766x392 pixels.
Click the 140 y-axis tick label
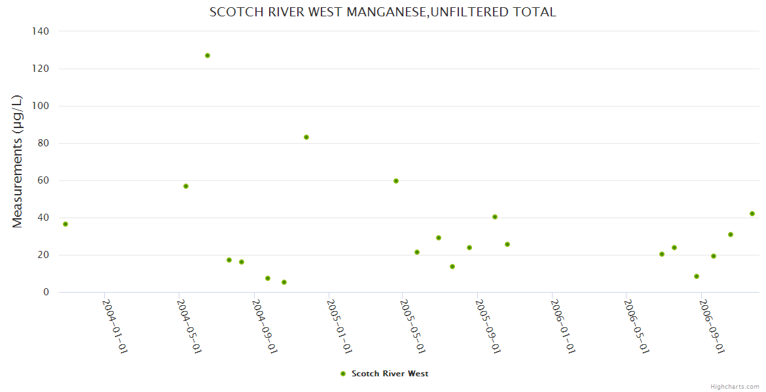[41, 31]
